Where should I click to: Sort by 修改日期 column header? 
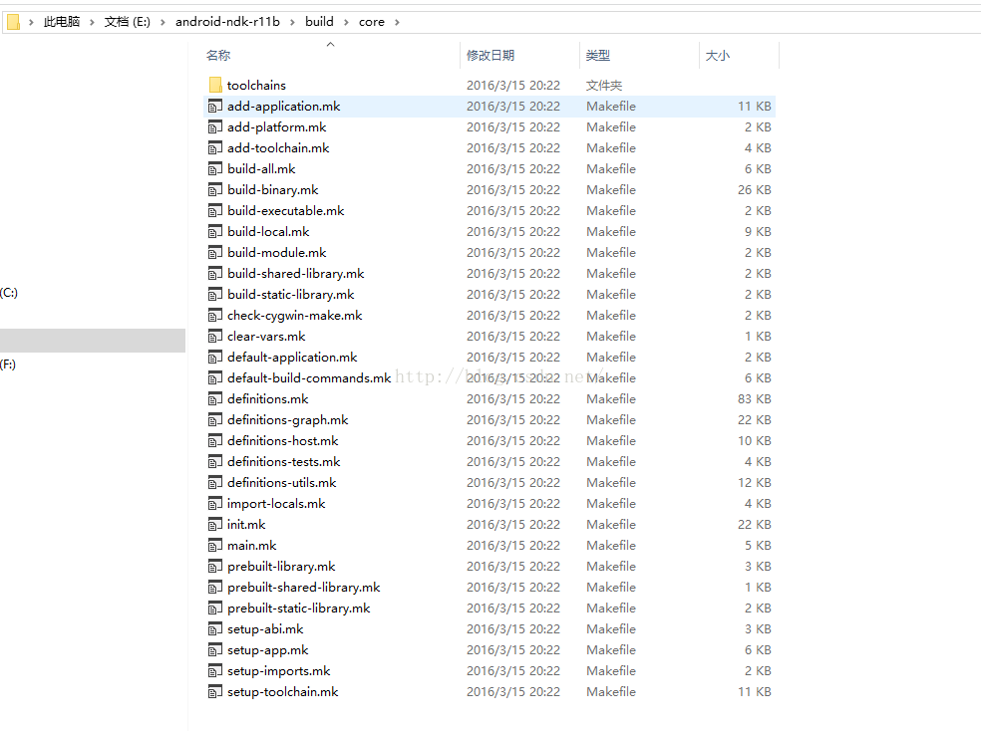tap(490, 56)
